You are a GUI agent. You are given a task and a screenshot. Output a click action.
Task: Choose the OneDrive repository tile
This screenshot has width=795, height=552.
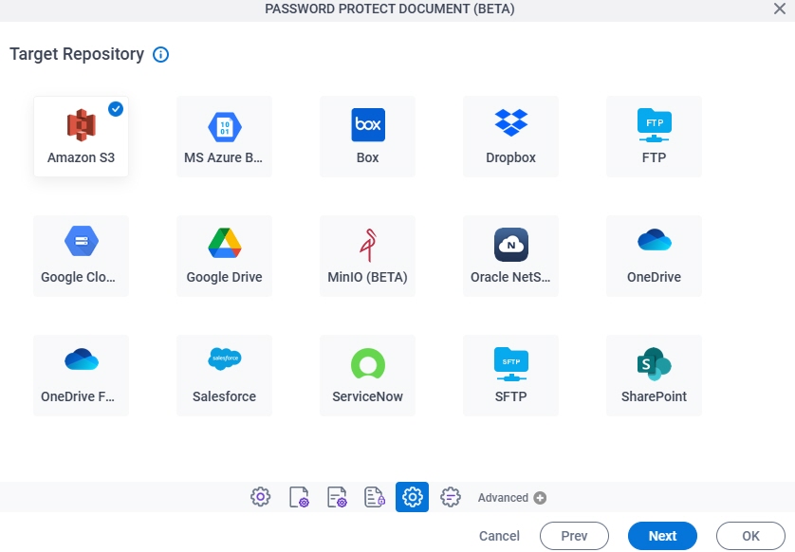[654, 256]
